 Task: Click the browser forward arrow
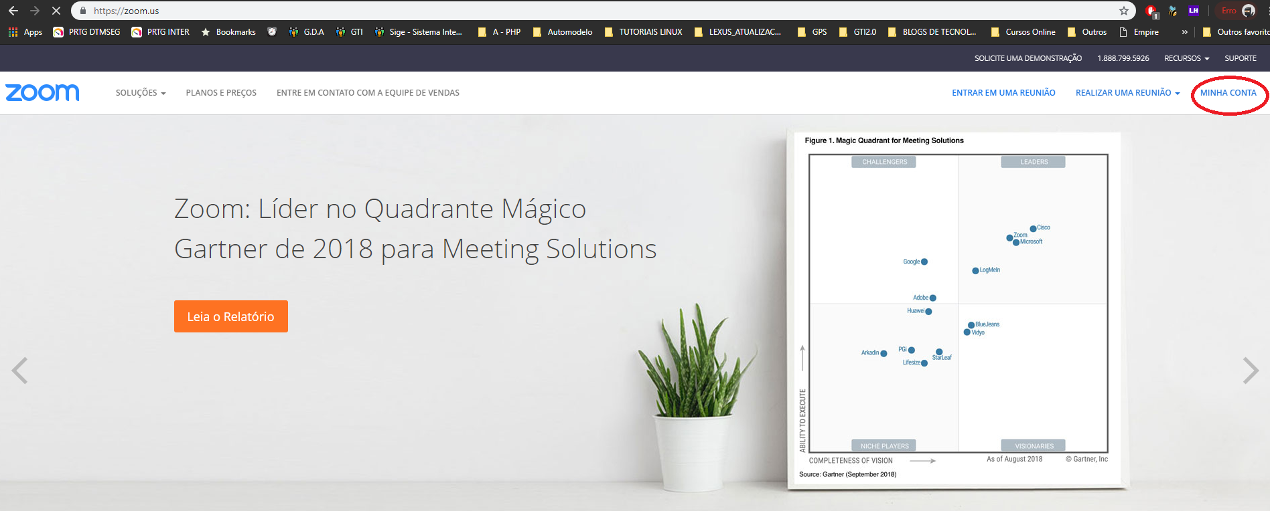[x=35, y=11]
